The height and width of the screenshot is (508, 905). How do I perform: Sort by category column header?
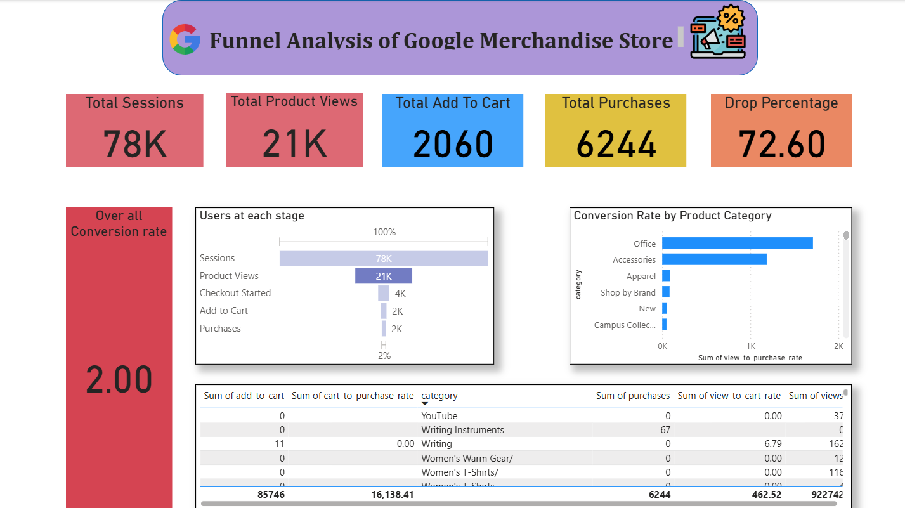pos(439,396)
